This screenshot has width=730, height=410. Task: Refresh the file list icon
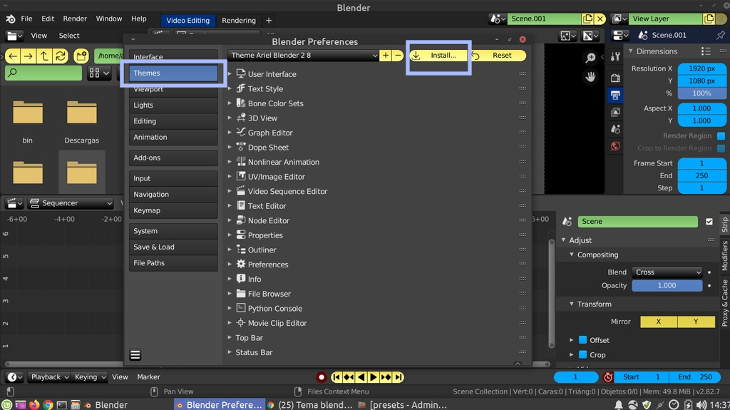point(61,56)
